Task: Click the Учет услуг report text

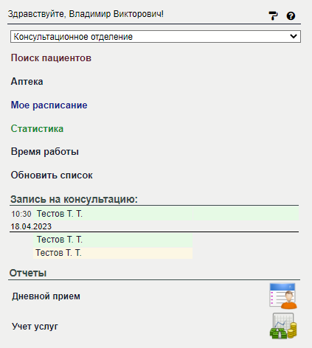Action: point(35,327)
